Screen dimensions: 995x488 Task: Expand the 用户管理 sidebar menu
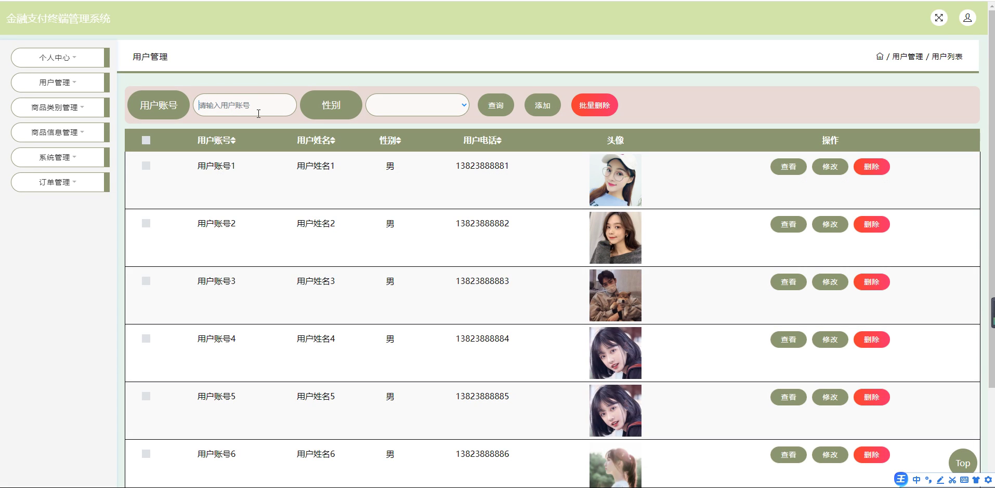tap(60, 83)
